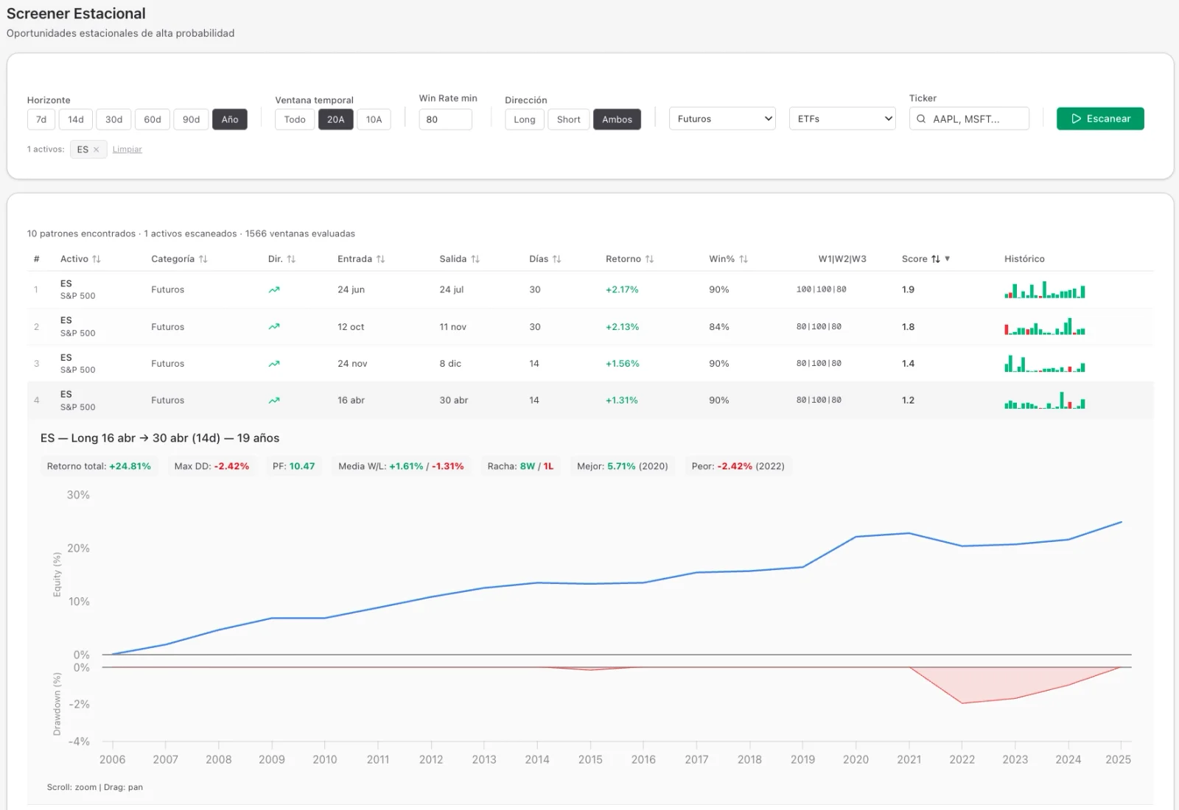This screenshot has height=810, width=1179.
Task: Click the Media W/L stat chip
Action: click(401, 466)
